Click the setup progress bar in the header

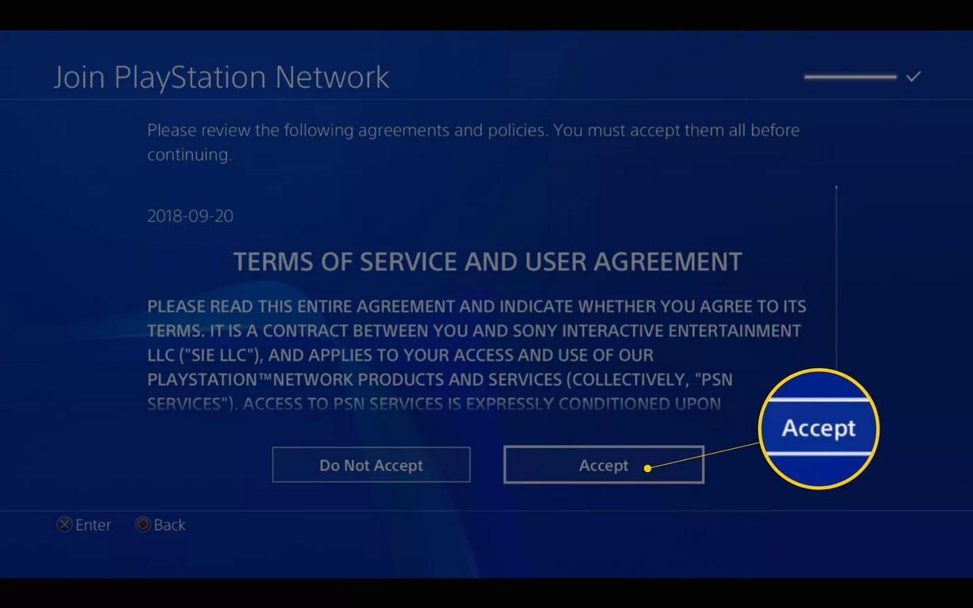(850, 77)
